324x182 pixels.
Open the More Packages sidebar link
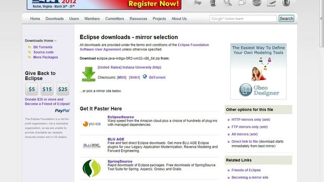click(x=46, y=57)
